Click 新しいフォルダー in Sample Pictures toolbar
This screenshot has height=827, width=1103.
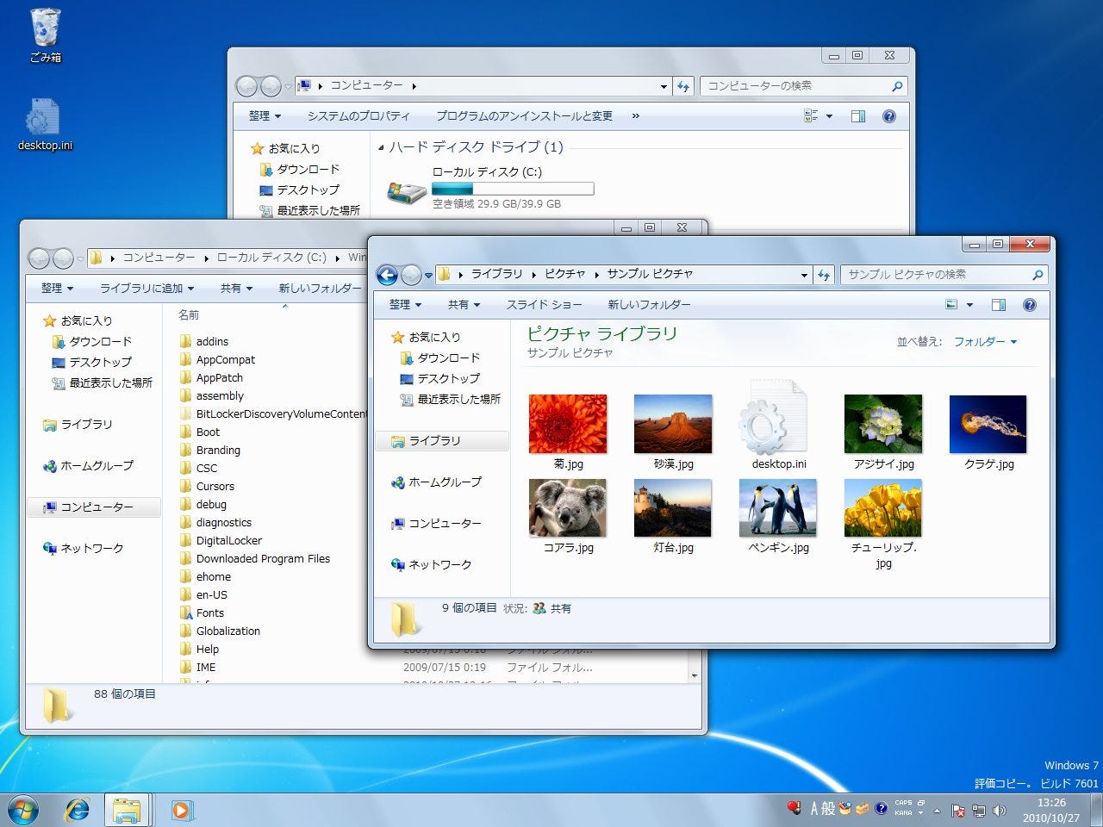click(x=649, y=304)
